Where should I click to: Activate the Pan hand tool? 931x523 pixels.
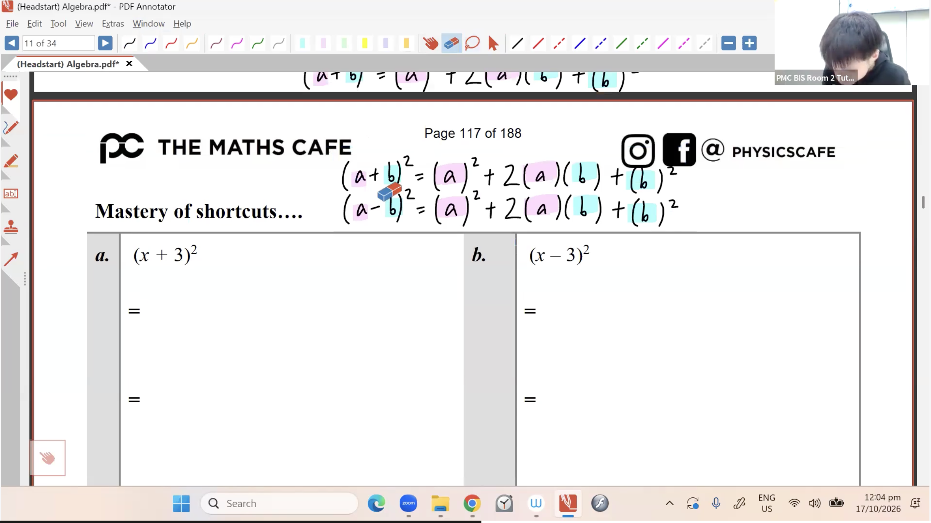(x=430, y=43)
